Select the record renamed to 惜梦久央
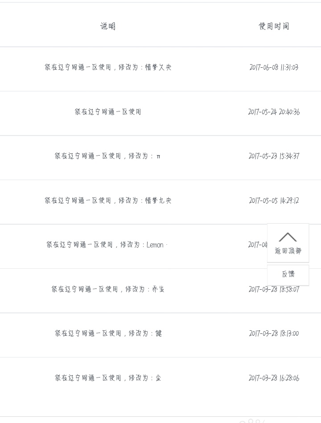This screenshot has height=423, width=321. point(108,67)
